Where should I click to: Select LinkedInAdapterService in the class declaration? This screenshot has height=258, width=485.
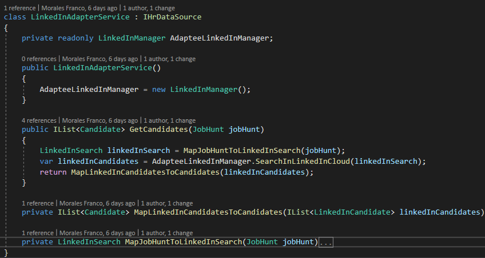point(80,17)
